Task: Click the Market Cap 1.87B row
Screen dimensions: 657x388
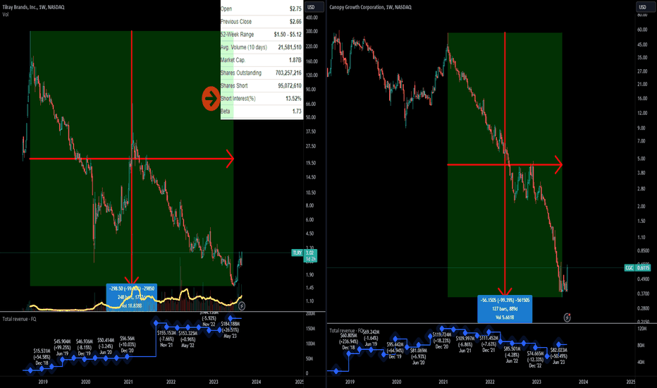Action: pos(262,60)
